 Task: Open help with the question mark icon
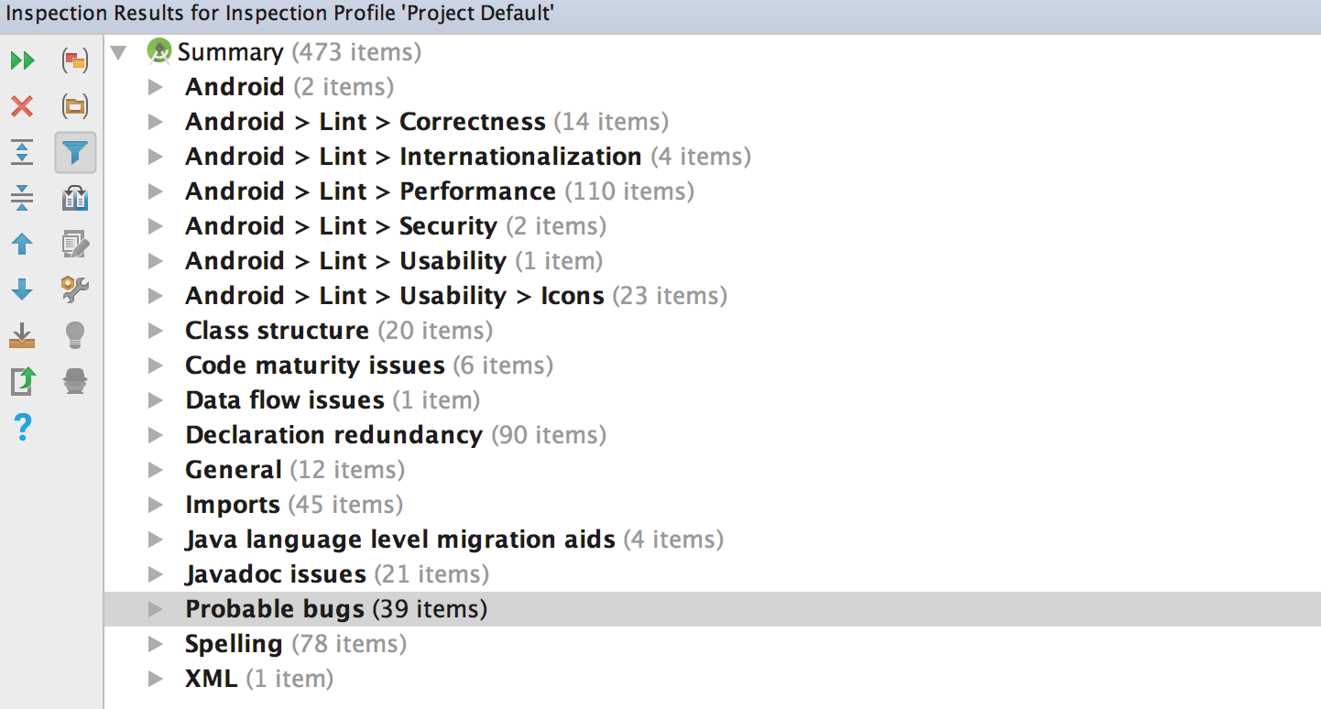click(22, 426)
